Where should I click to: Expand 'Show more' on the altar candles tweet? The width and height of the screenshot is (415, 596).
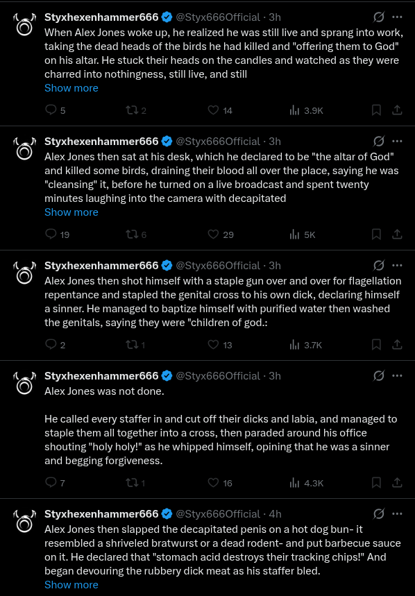point(71,88)
